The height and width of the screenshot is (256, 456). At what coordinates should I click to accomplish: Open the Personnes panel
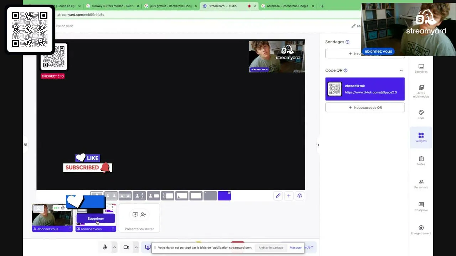(x=421, y=184)
